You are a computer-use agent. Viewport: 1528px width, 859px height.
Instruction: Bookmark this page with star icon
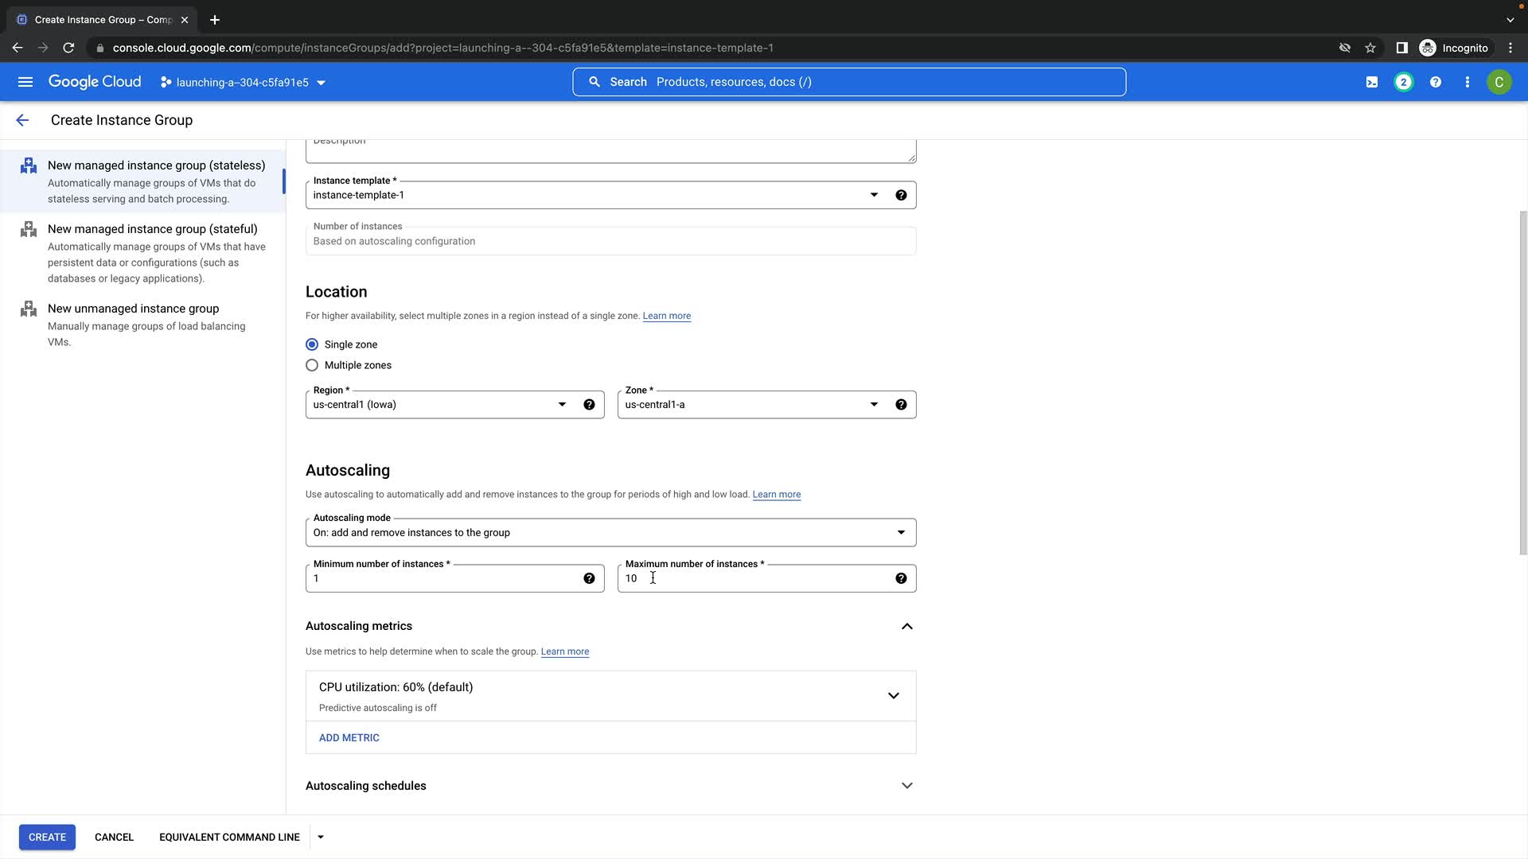click(1370, 48)
